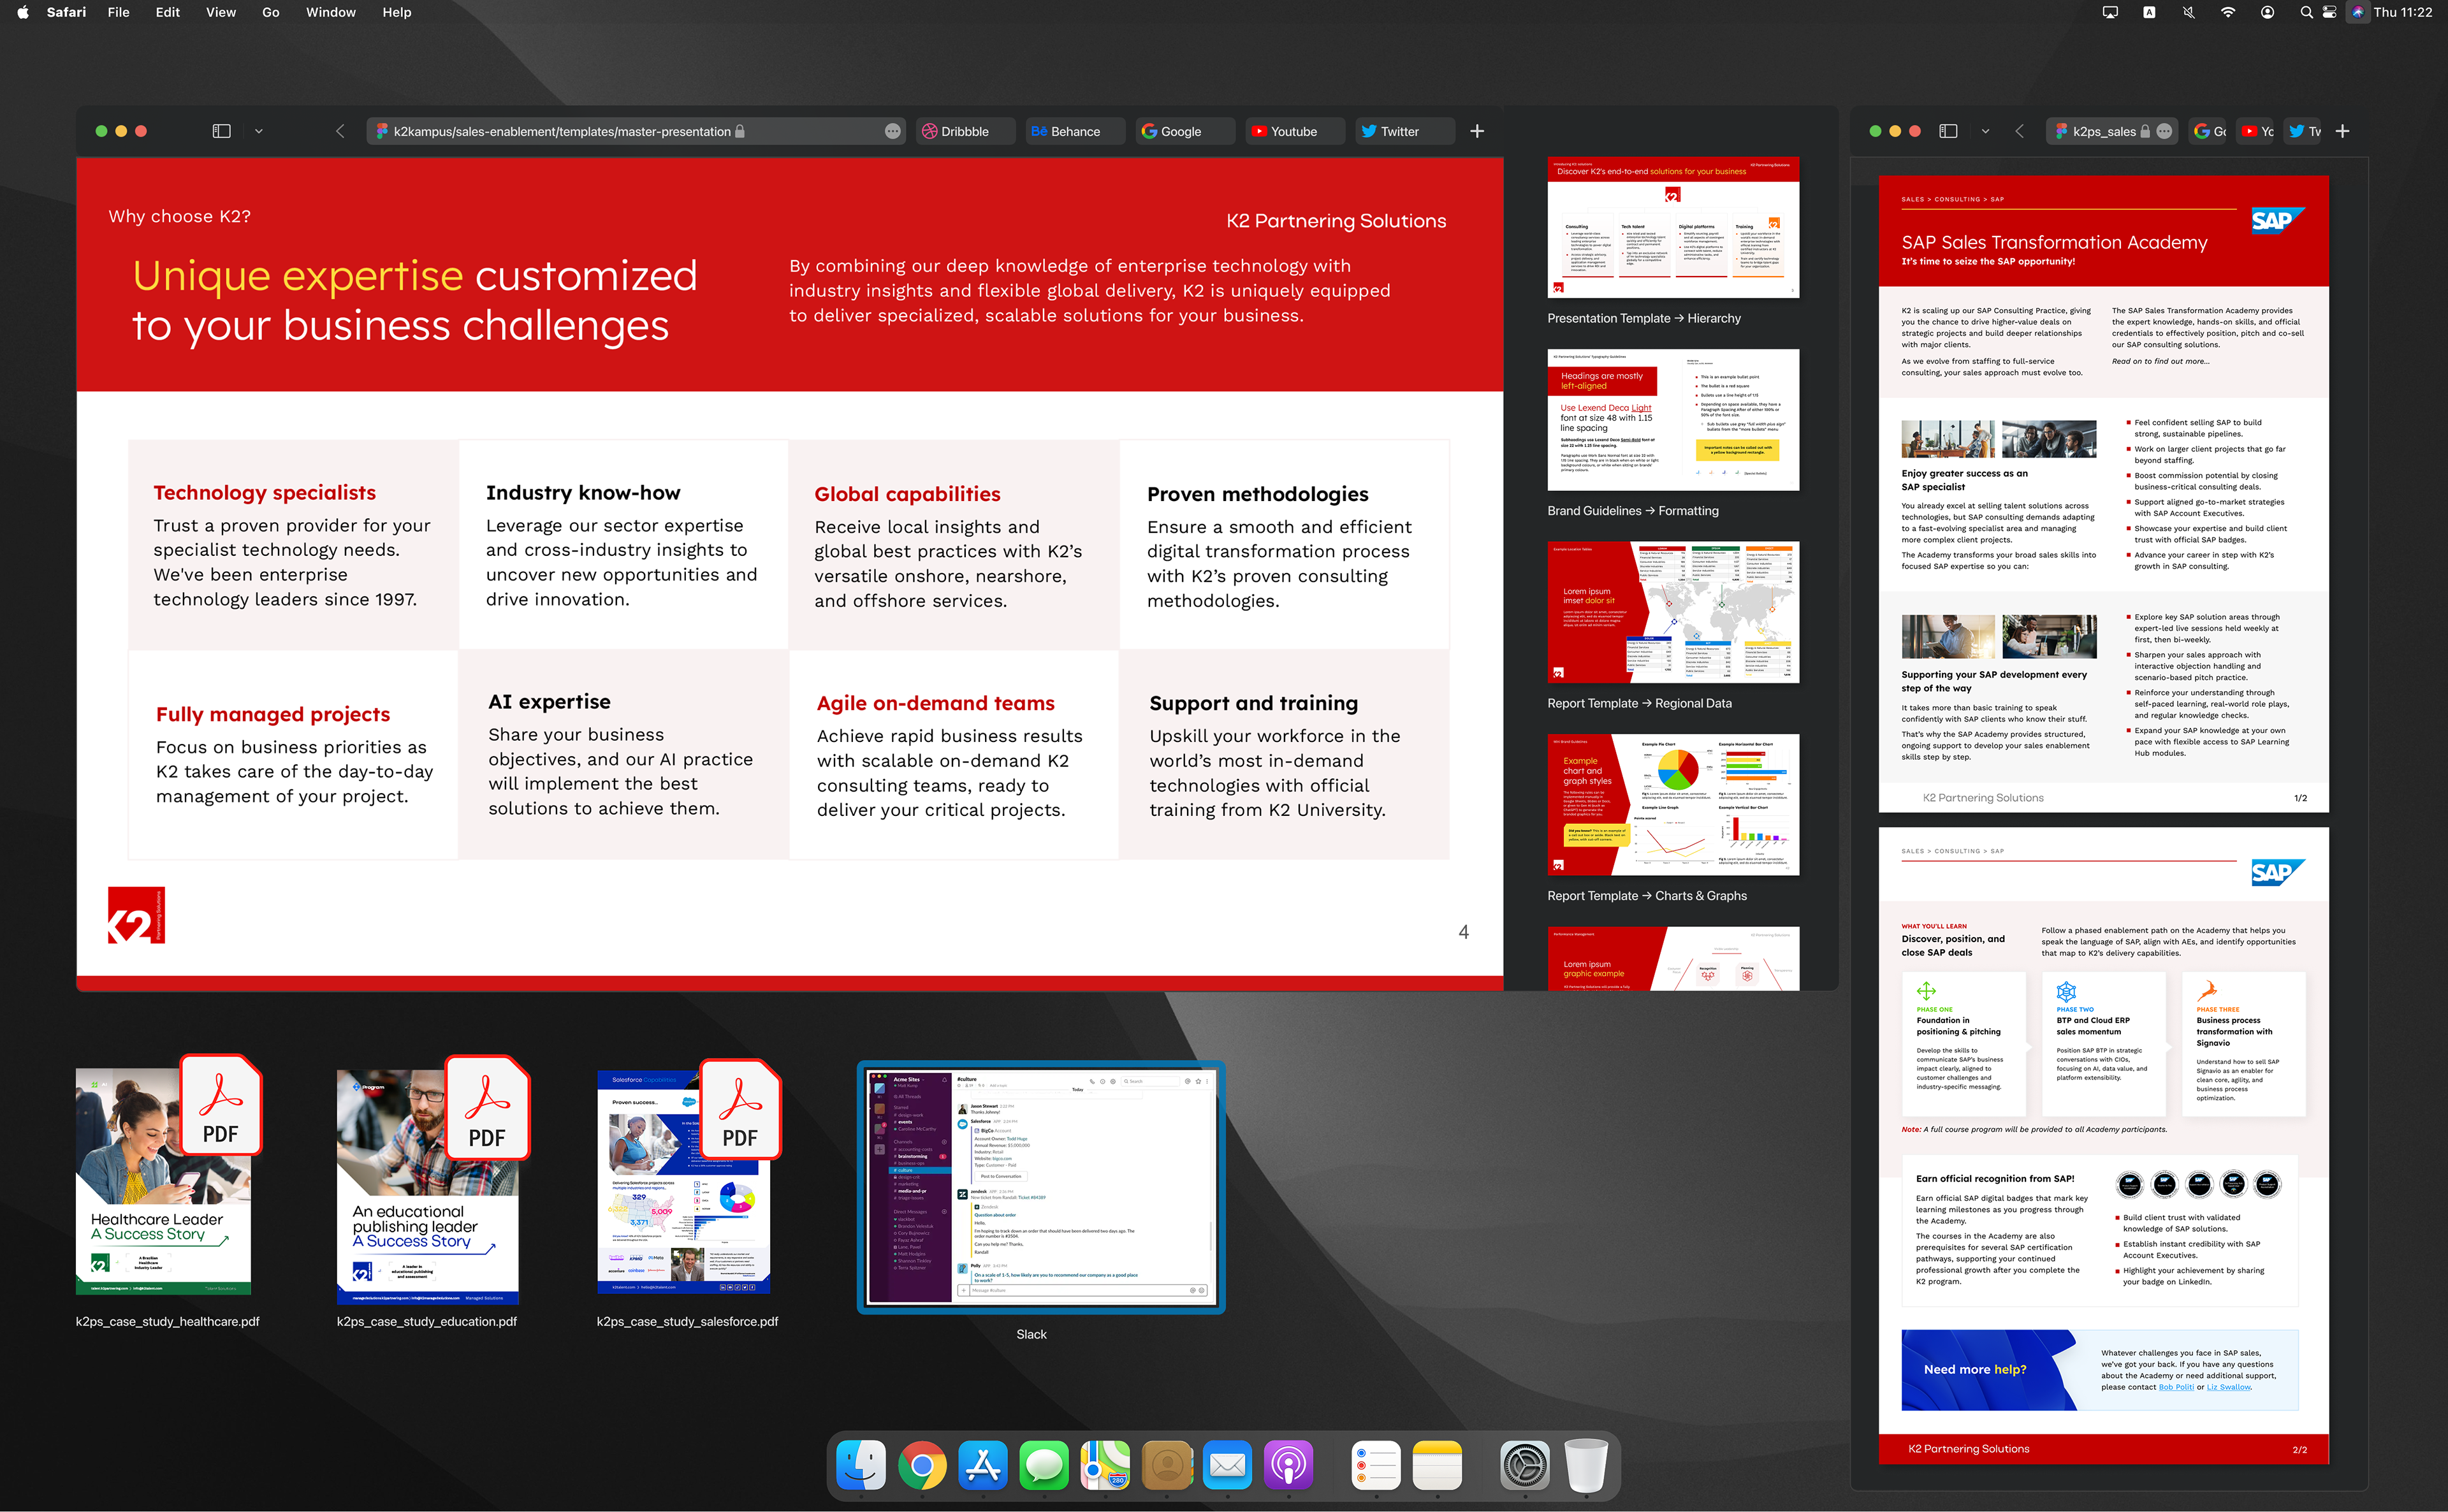Switch to the Youtube tab
The height and width of the screenshot is (1512, 2448).
tap(1293, 131)
